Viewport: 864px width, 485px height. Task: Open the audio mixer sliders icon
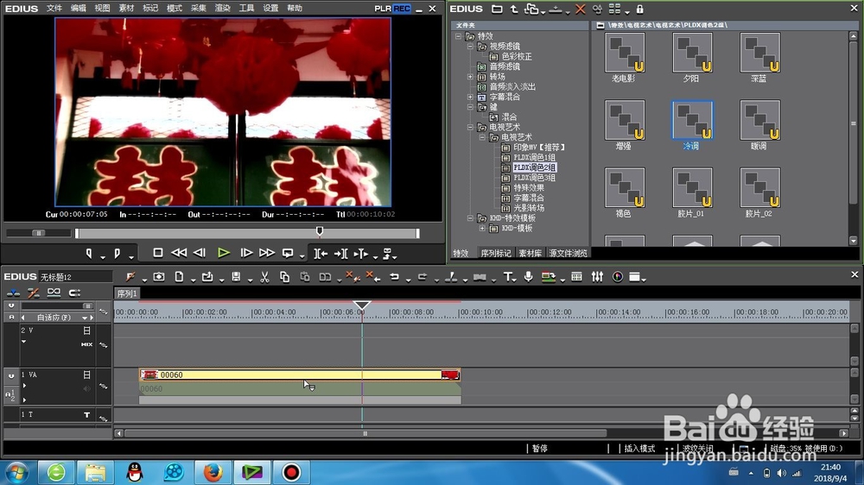[597, 277]
